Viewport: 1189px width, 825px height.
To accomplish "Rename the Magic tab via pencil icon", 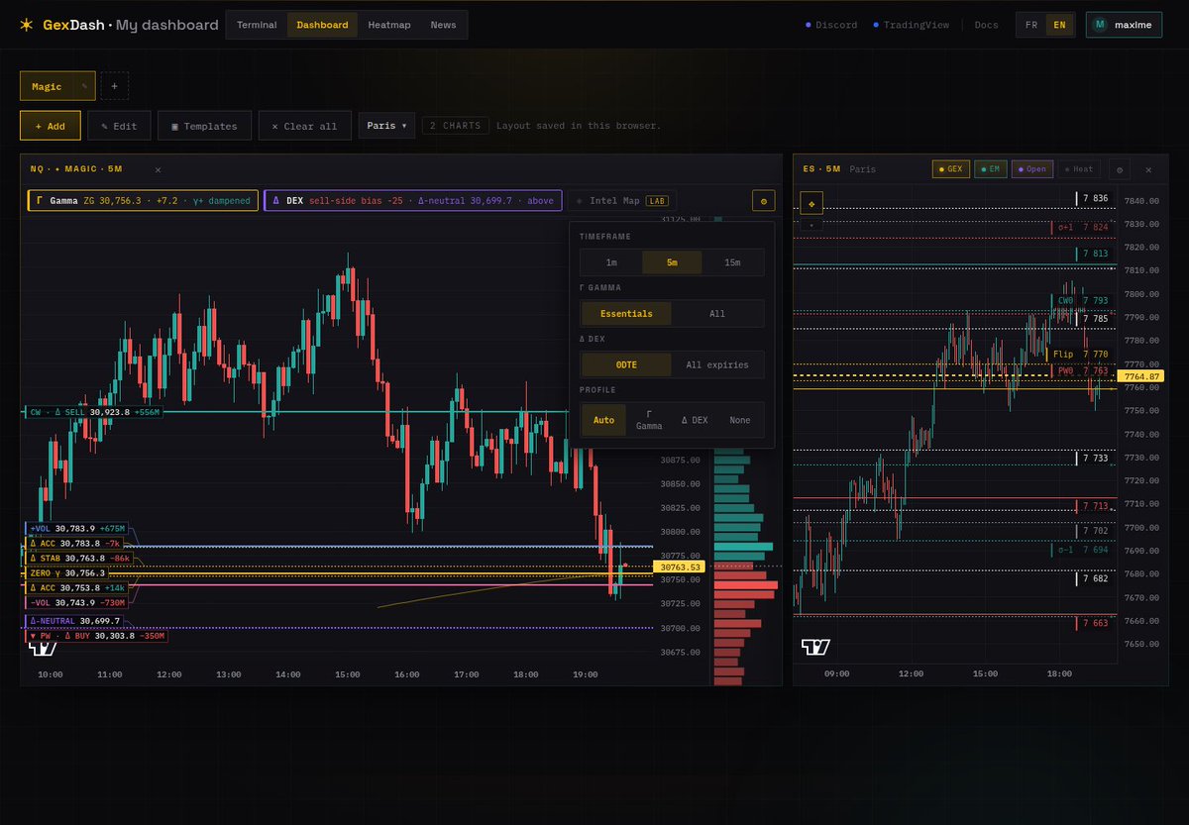I will [84, 86].
